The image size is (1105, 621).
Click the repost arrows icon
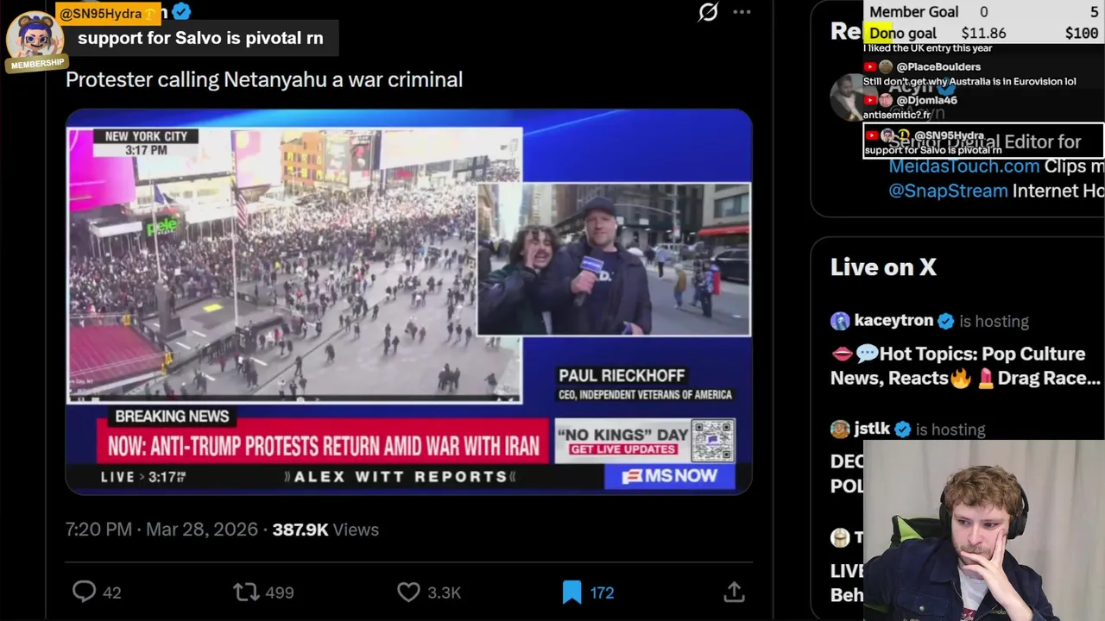246,592
